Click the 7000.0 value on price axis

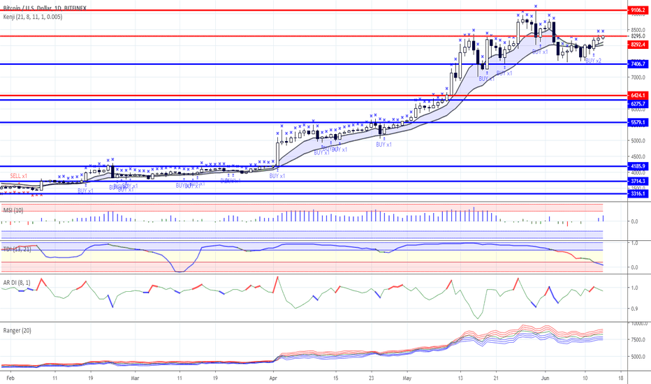pos(638,77)
